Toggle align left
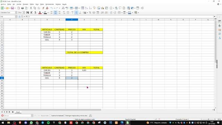 point(52,12)
